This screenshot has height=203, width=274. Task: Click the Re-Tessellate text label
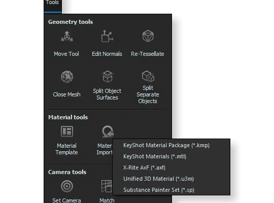(148, 54)
